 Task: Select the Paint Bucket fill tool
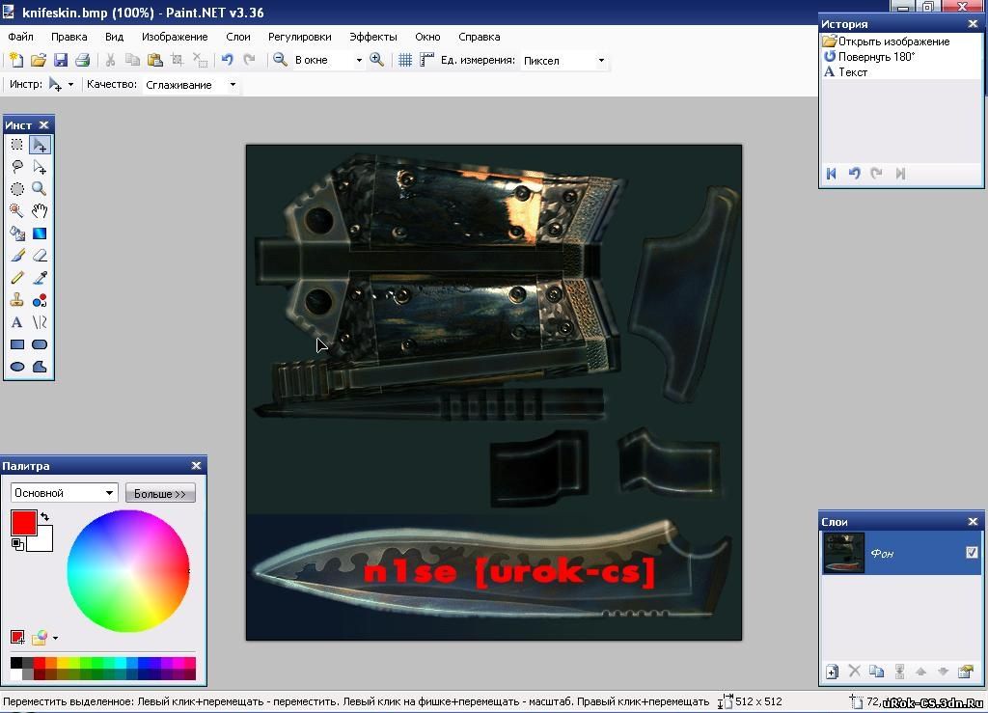(x=17, y=233)
